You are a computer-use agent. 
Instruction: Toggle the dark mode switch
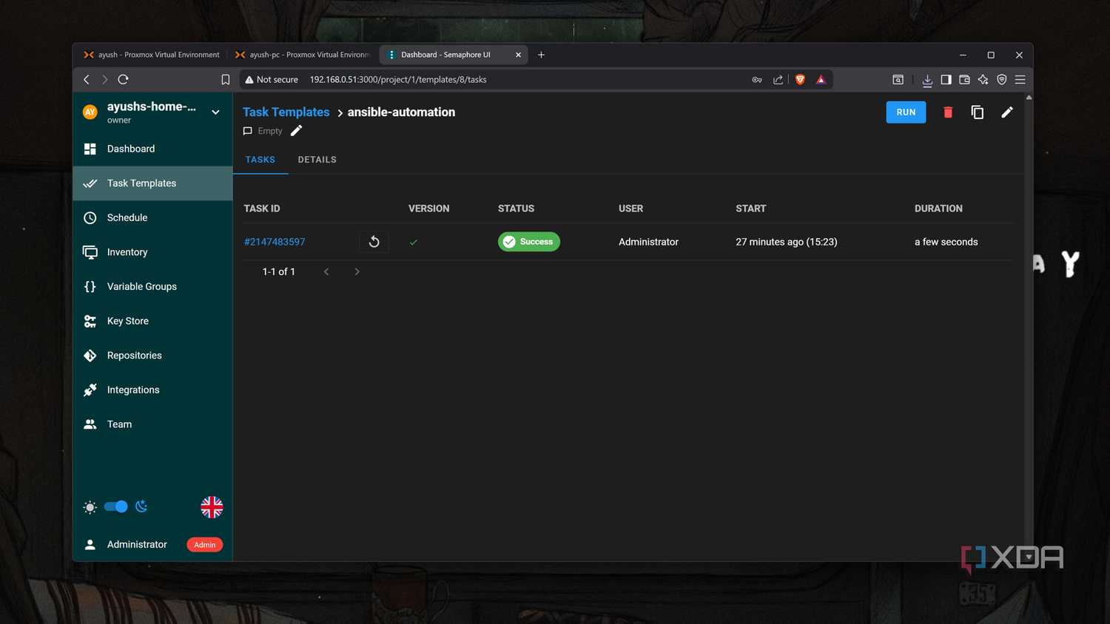[116, 506]
